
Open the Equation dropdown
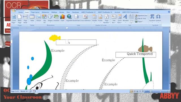pos(152,19)
